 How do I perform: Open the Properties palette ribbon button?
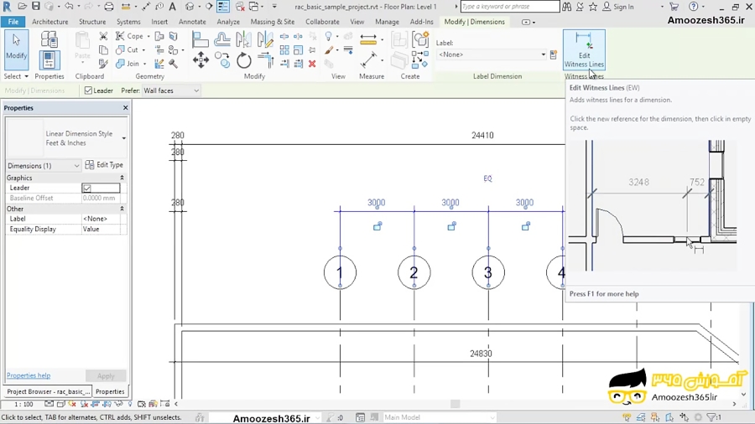(49, 59)
